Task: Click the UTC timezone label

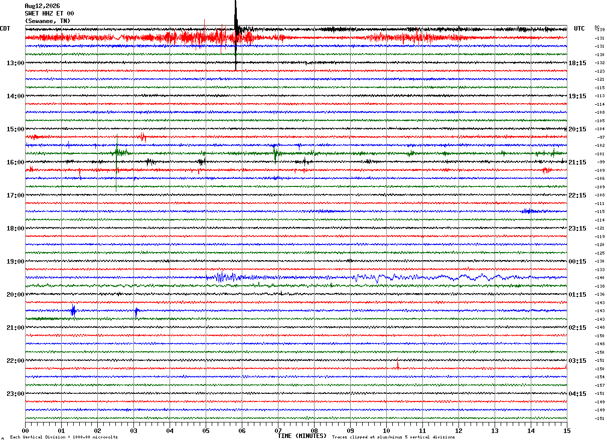Action: click(579, 29)
